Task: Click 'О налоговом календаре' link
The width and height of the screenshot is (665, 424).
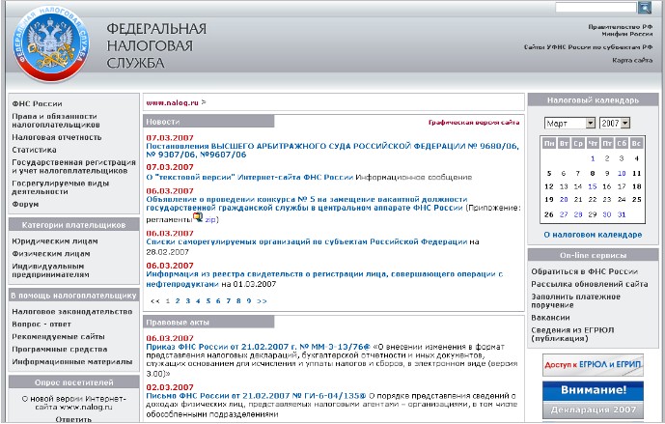Action: tap(592, 234)
